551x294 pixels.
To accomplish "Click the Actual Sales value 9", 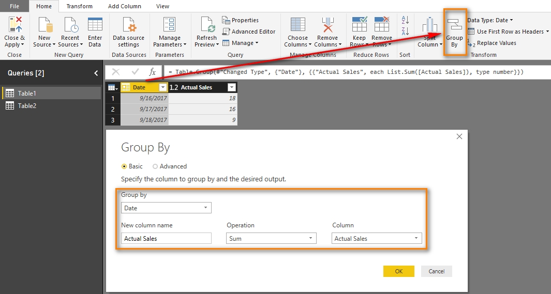I will (x=203, y=120).
